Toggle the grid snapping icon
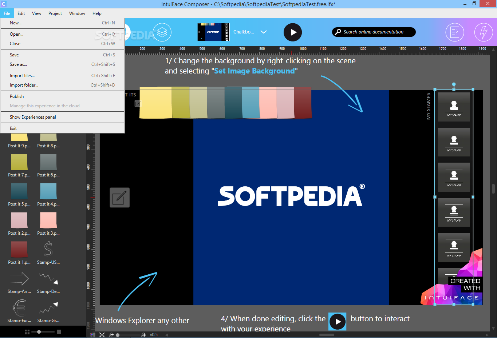497x338 pixels. pyautogui.click(x=92, y=335)
